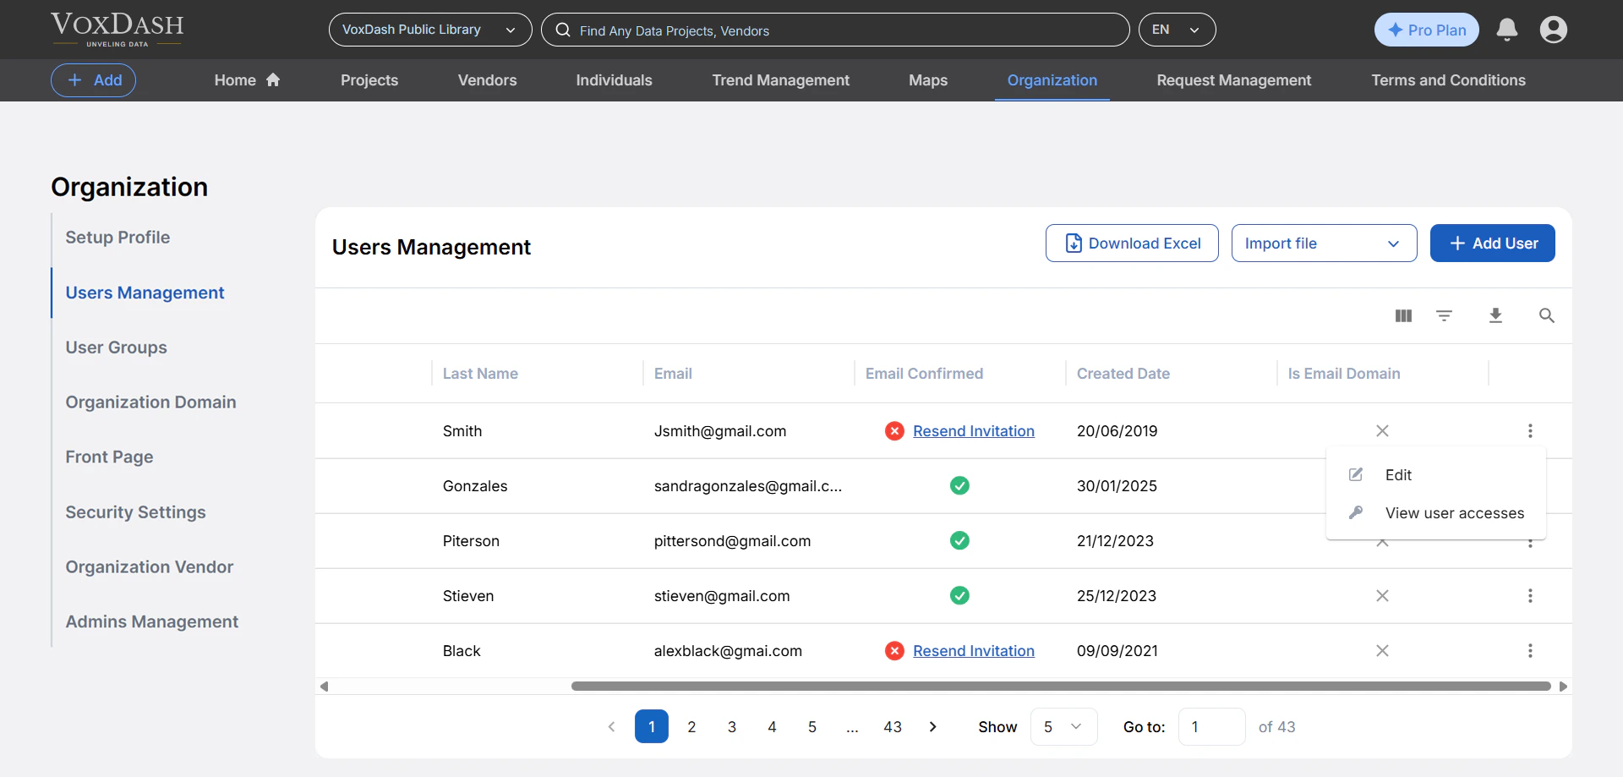Expand the Import file dropdown
Screen dimensions: 1623x777
click(1324, 243)
